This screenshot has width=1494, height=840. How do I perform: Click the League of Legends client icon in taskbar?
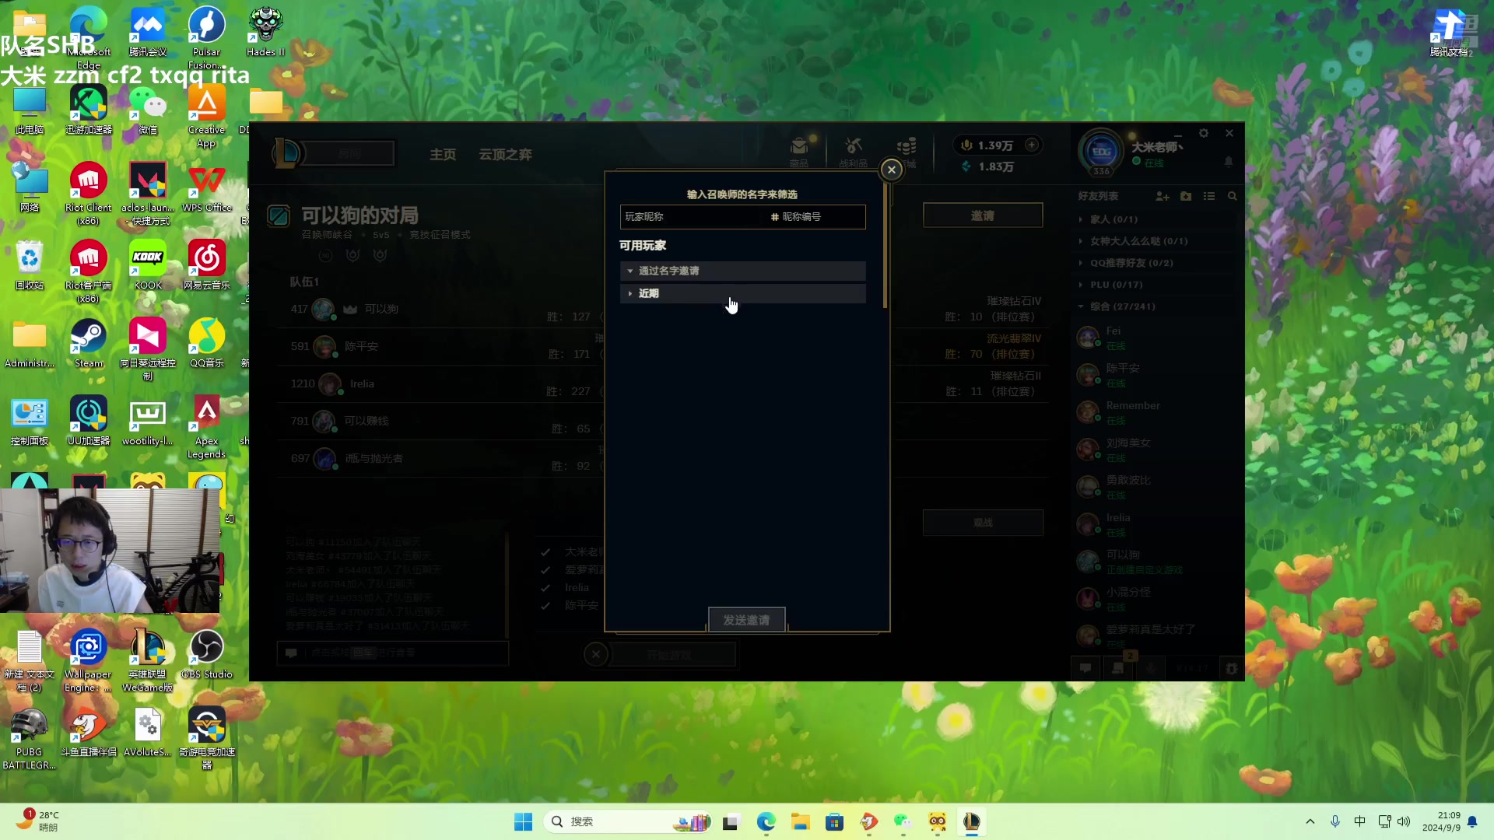click(970, 821)
